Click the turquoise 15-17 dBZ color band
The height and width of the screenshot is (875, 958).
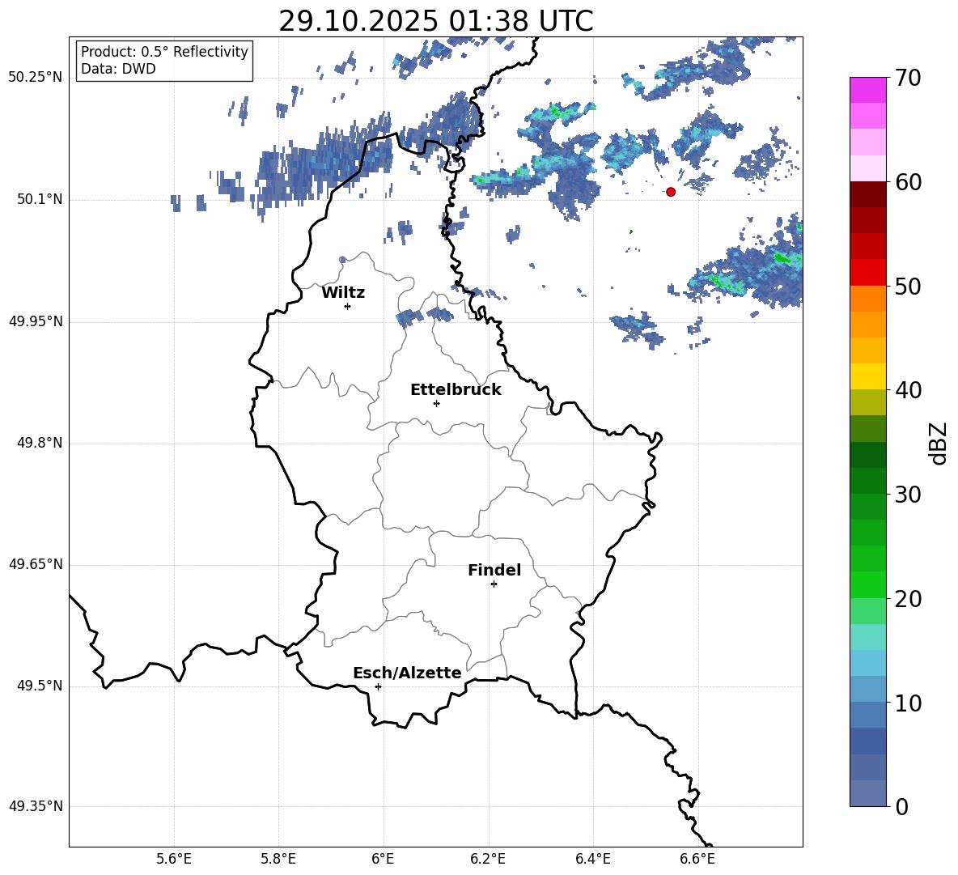point(868,637)
